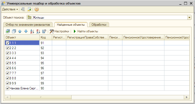Click the horizontal scrollbar left arrow
195x104 pixels.
point(7,97)
